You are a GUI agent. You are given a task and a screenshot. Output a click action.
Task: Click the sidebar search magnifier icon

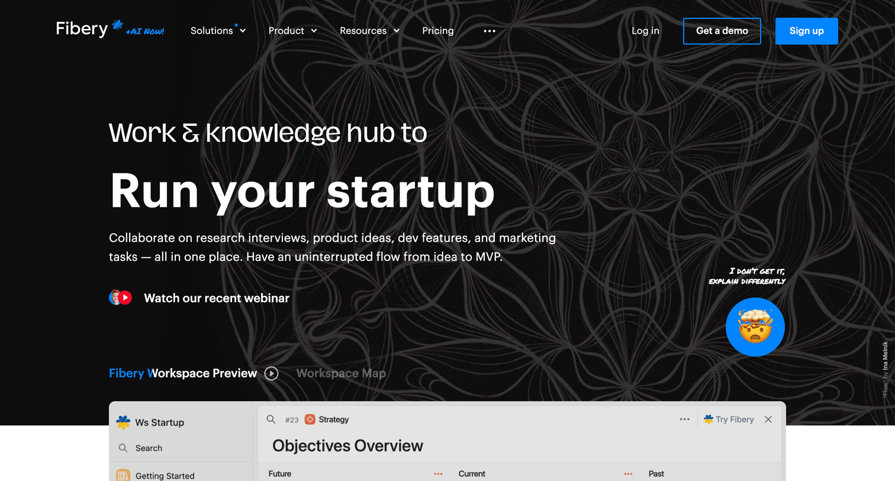pos(123,448)
